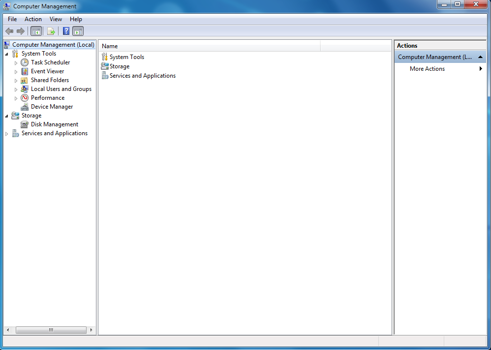
Task: Click the tree scrollbar left arrow
Action: pyautogui.click(x=8, y=330)
